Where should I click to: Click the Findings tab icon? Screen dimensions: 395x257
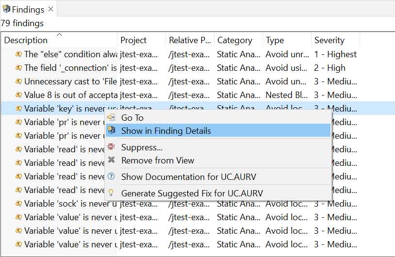[x=6, y=9]
